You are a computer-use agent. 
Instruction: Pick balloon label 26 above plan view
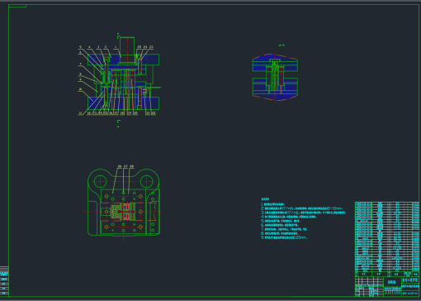120,166
